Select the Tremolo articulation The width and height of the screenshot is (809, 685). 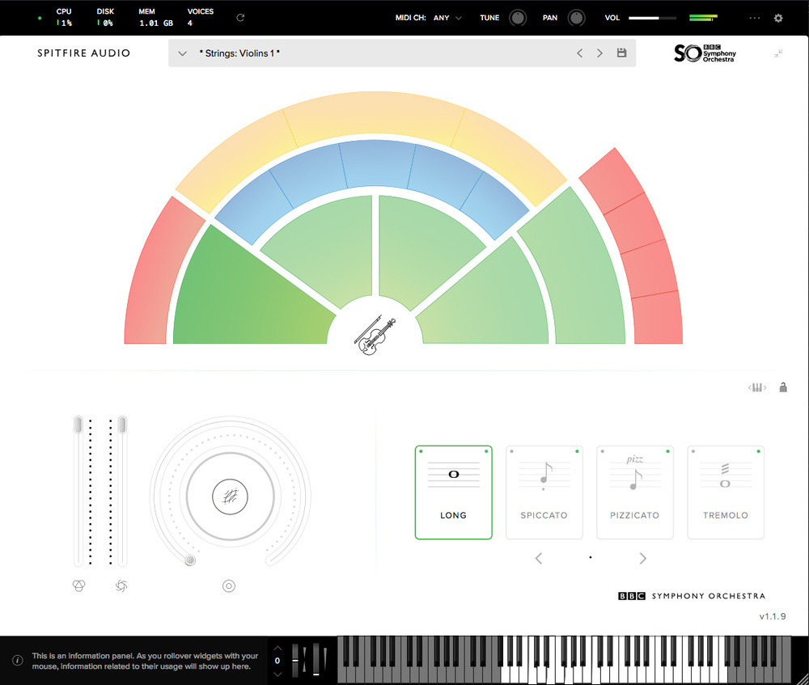click(726, 493)
